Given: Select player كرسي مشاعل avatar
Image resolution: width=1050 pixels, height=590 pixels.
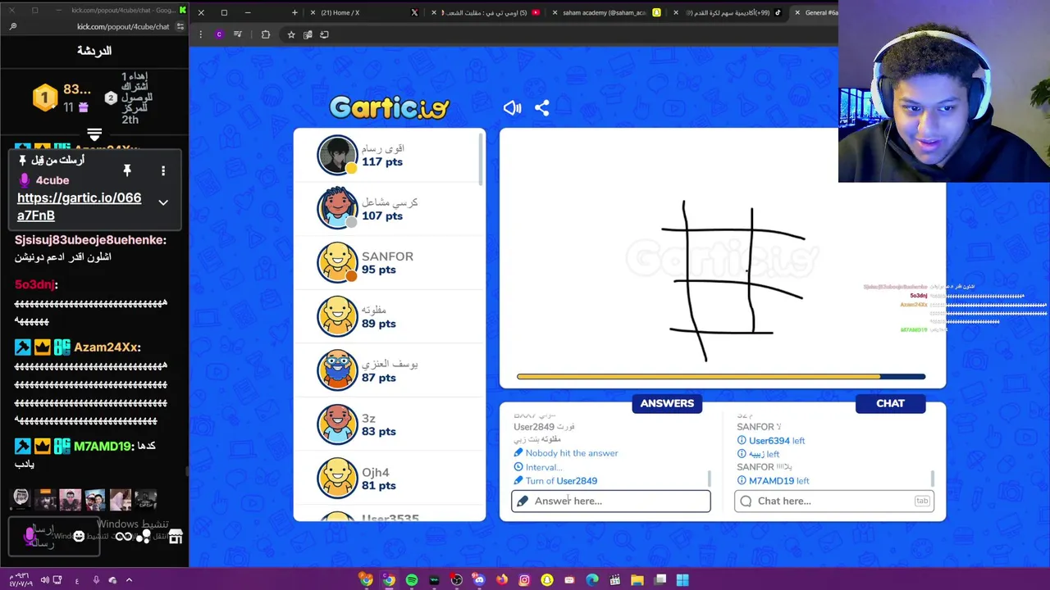Looking at the screenshot, I should [x=337, y=209].
